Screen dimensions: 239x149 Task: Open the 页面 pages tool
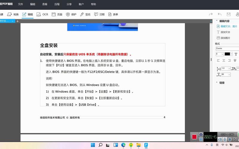point(57,14)
